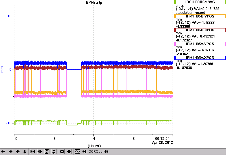The image size is (226, 155).
Task: Select the IBC1H00BCMAVG curve legend
Action: tap(200, 2)
